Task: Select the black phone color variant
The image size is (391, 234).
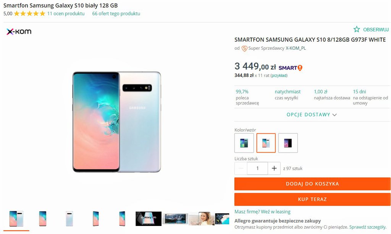Action: tap(288, 143)
